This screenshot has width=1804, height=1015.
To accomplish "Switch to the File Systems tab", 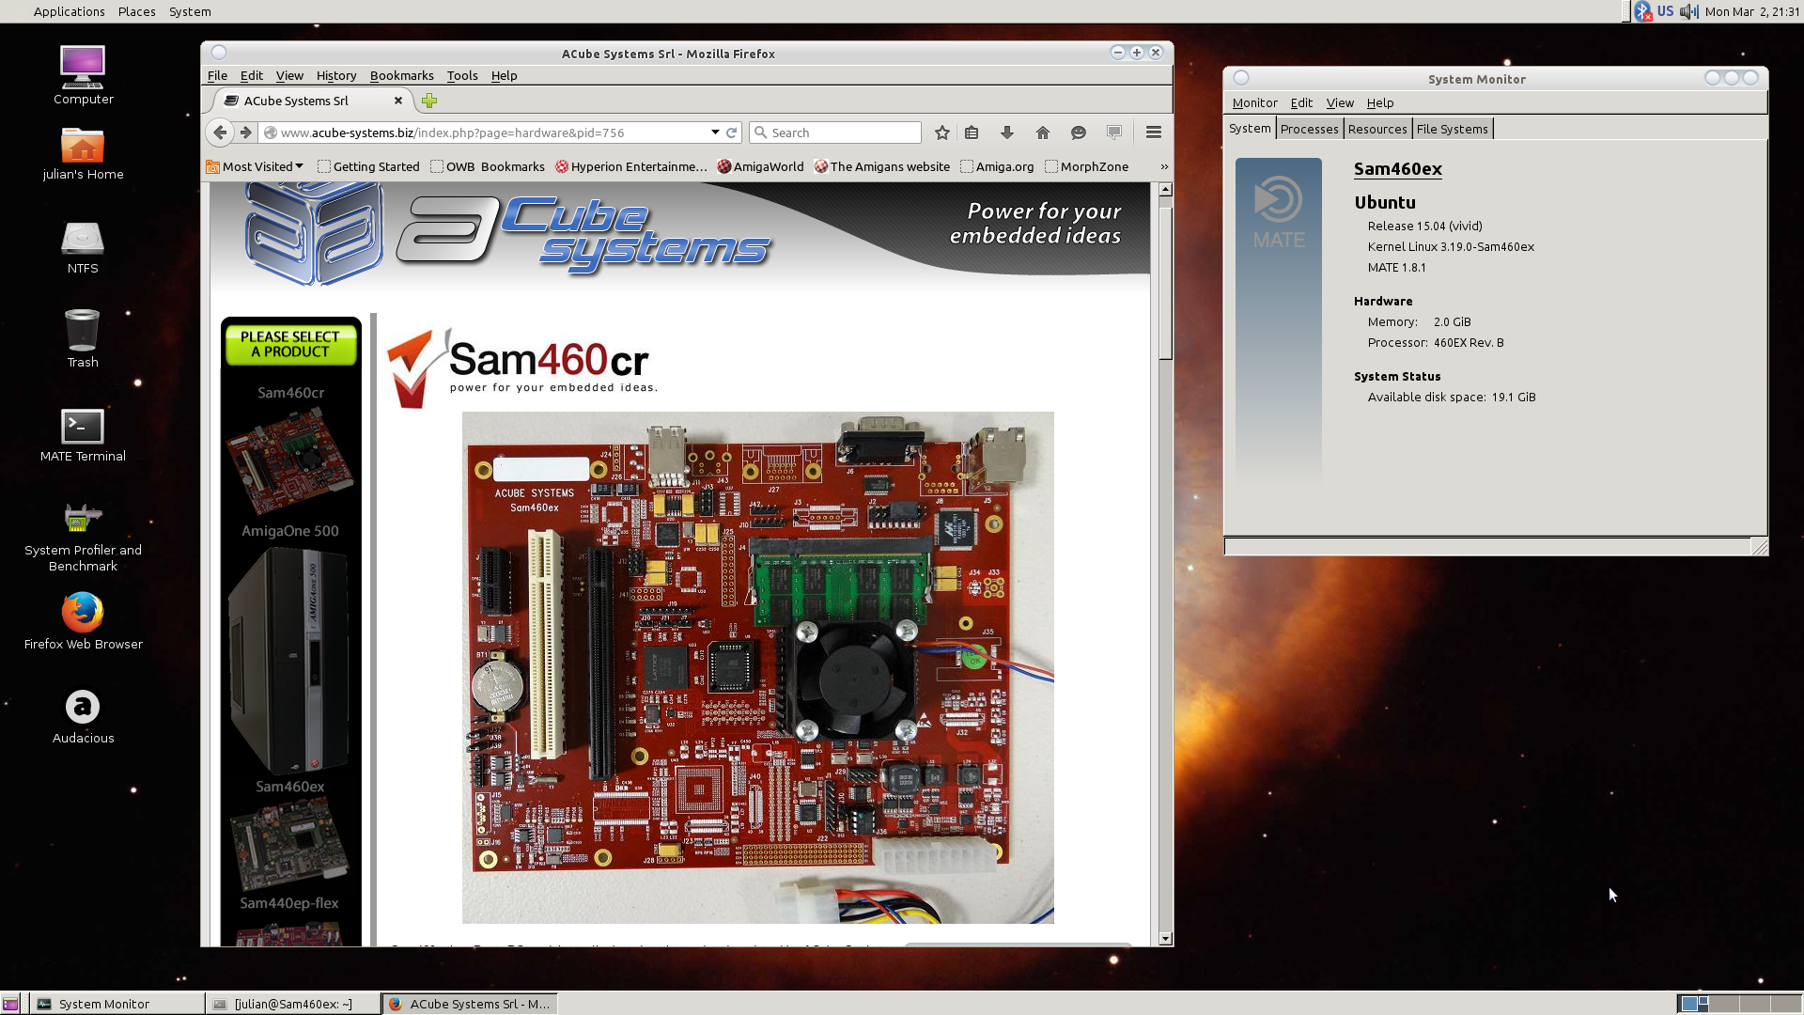I will coord(1452,129).
